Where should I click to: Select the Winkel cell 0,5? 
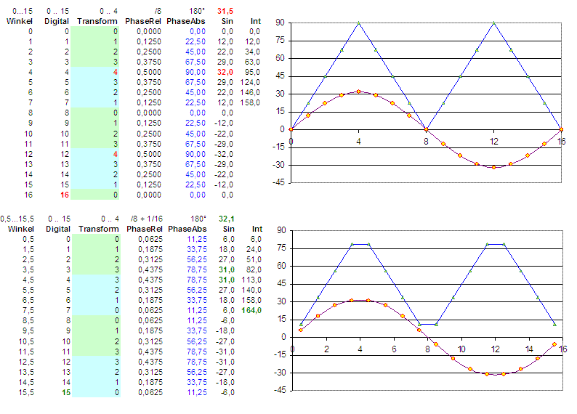[x=28, y=239]
